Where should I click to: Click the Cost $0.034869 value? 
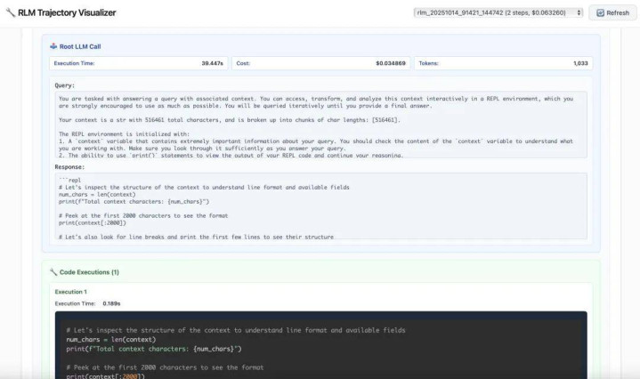[x=390, y=63]
